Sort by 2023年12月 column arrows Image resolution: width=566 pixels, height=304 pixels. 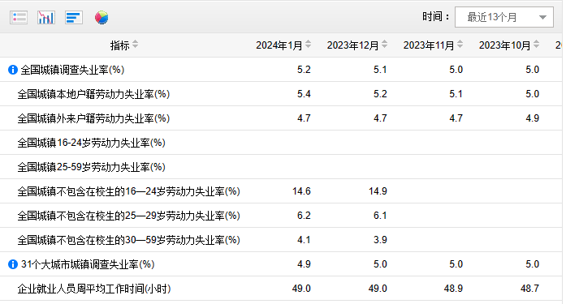click(x=384, y=45)
